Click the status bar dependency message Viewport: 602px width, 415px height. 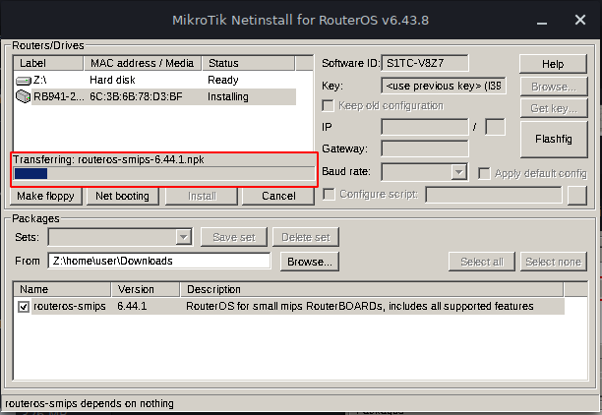90,403
